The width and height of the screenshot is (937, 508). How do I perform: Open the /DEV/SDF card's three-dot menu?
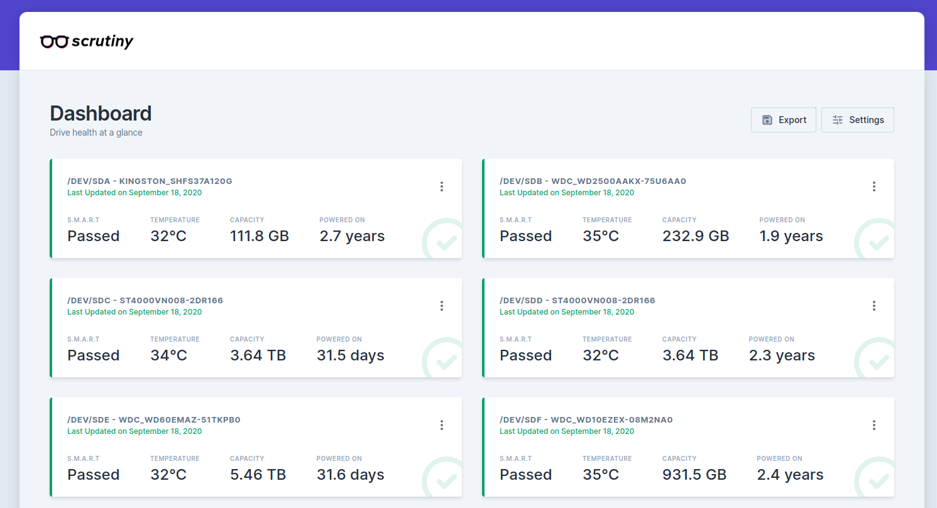pos(874,425)
